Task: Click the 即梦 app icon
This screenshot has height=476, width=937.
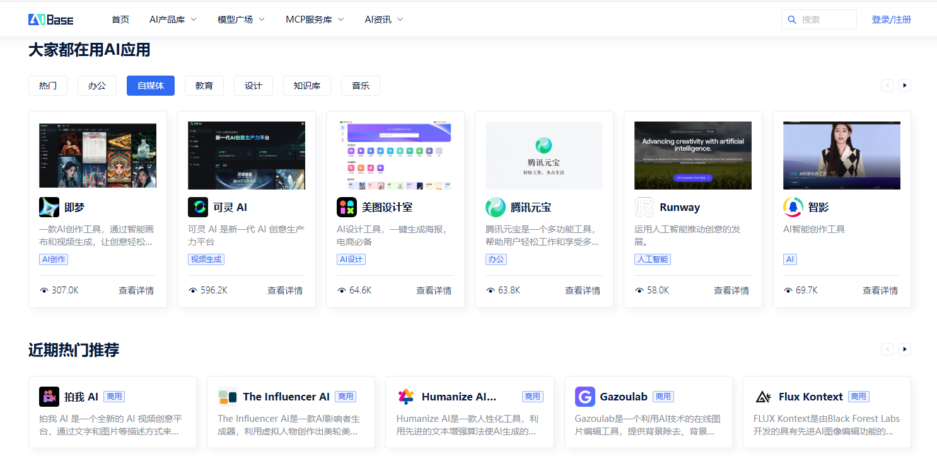Action: point(49,207)
